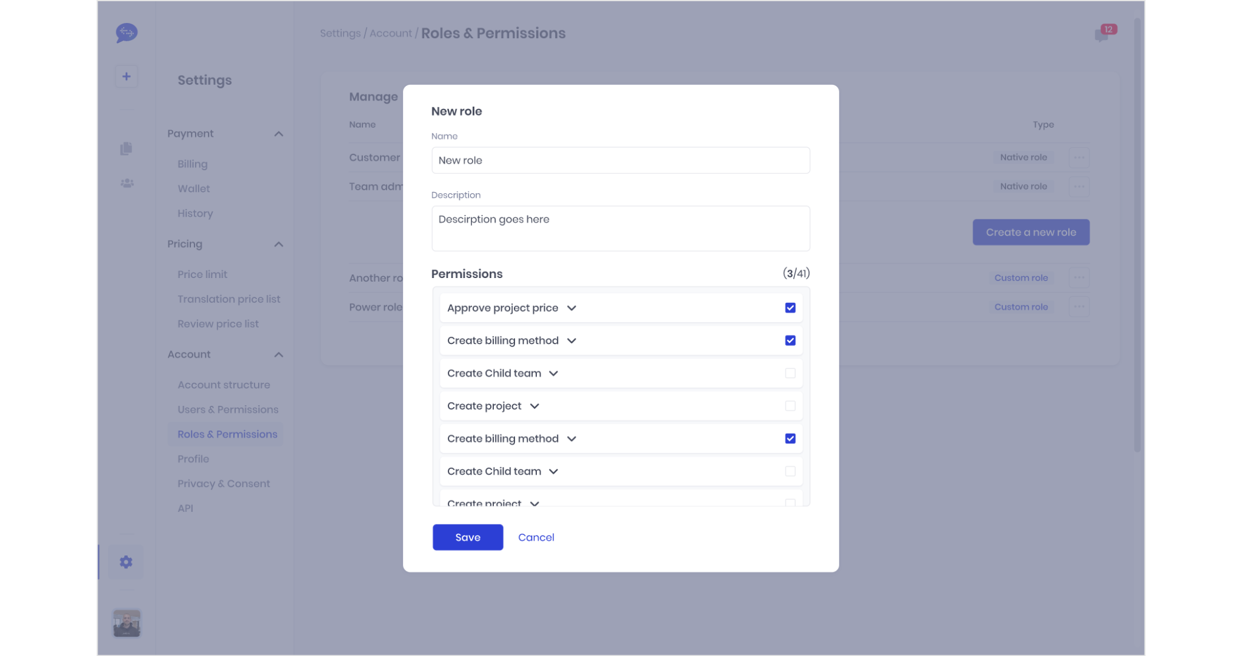
Task: Collapse the Payment section chevron
Action: (x=279, y=134)
